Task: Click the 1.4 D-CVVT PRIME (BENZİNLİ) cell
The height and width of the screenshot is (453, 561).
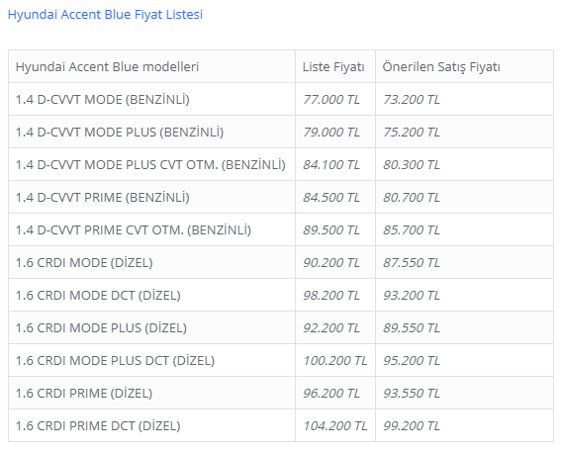Action: [152, 197]
